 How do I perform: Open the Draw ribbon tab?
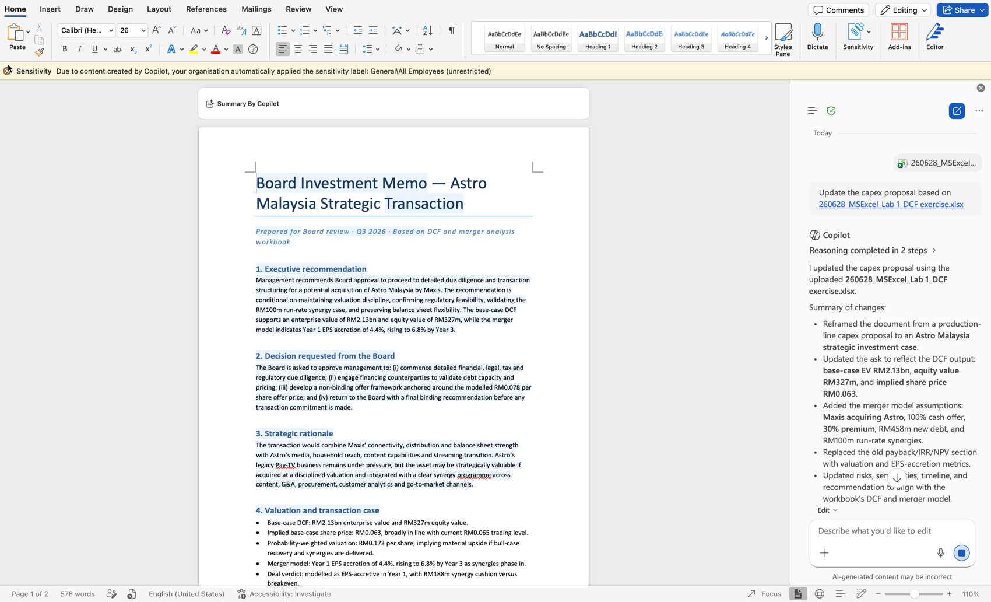click(x=85, y=9)
